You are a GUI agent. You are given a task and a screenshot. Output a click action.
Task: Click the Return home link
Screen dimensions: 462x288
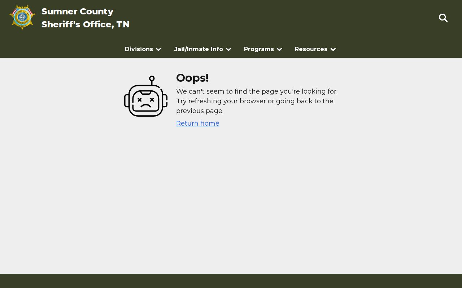(198, 123)
